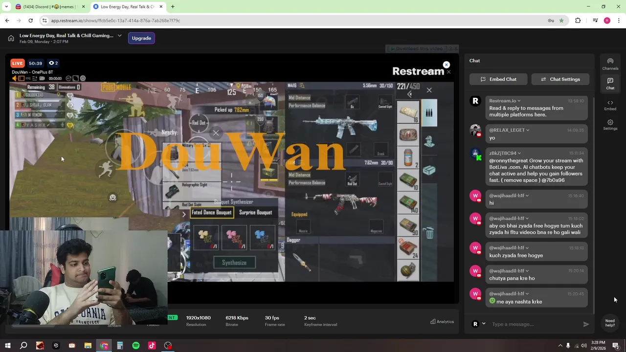Select the Chat sidebar icon
This screenshot has width=626, height=352.
pyautogui.click(x=610, y=81)
